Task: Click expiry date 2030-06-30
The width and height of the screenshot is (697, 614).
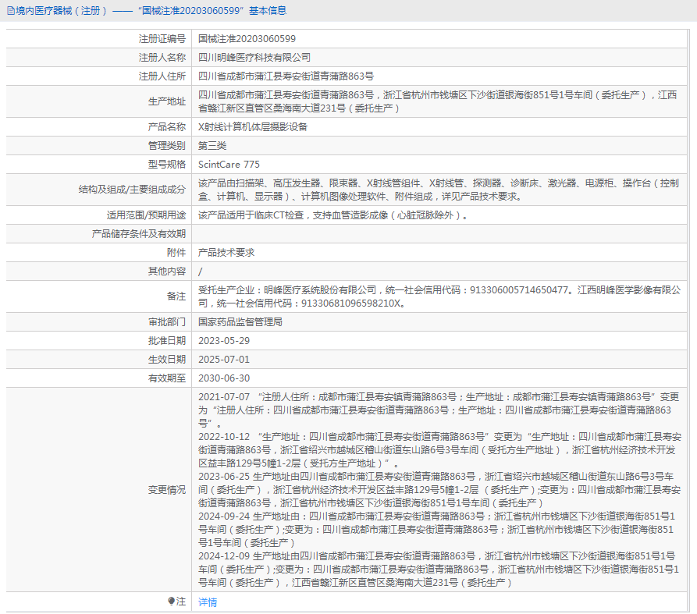Action: tap(223, 378)
